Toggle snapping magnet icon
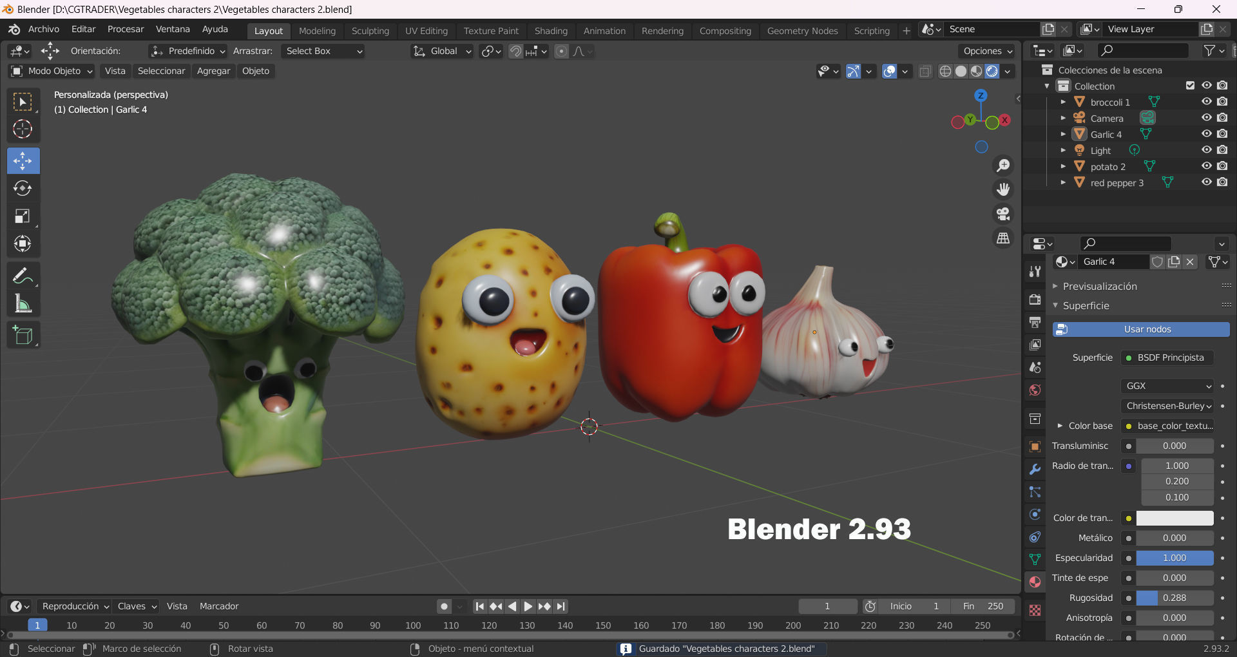This screenshot has width=1237, height=657. pyautogui.click(x=515, y=51)
